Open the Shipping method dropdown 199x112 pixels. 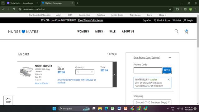152,102
